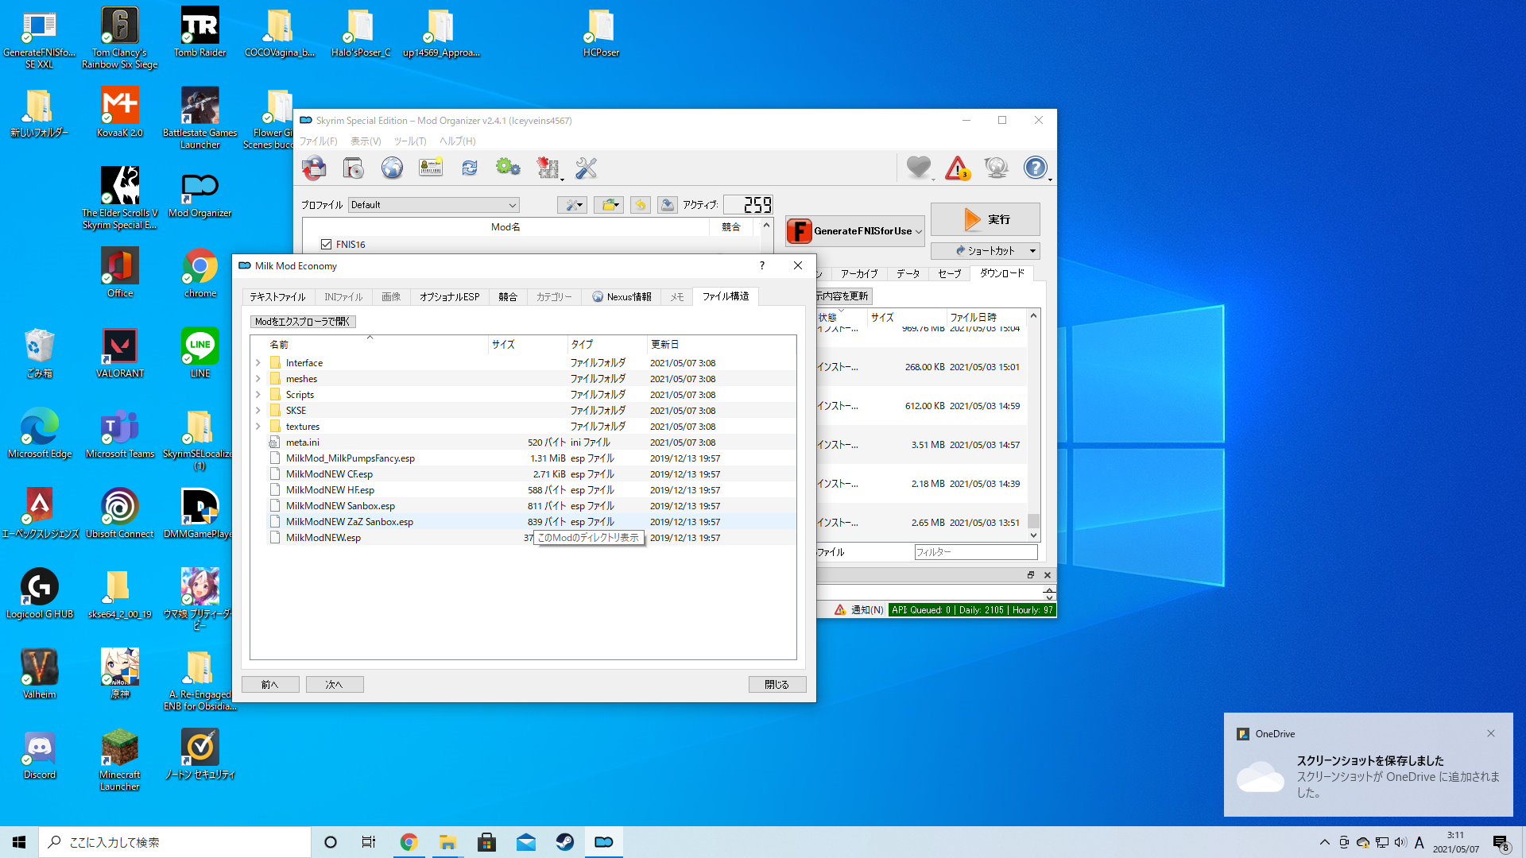Expand the SKSE folder
The width and height of the screenshot is (1526, 858).
tap(258, 411)
